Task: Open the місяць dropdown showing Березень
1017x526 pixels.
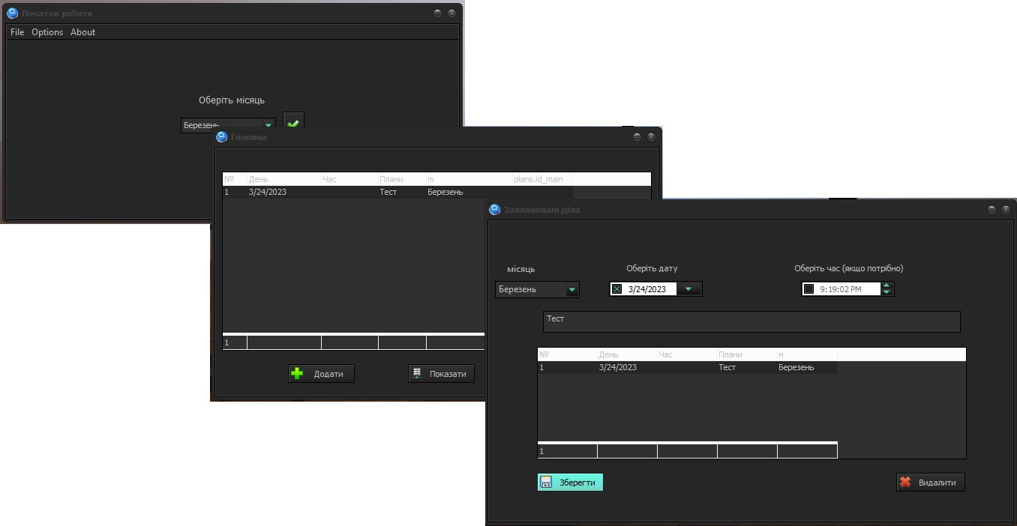Action: 537,289
